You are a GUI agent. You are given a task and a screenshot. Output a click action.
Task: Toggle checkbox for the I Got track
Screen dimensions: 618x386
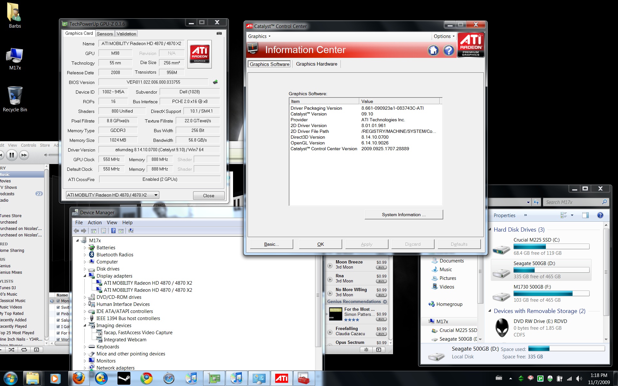pyautogui.click(x=58, y=327)
